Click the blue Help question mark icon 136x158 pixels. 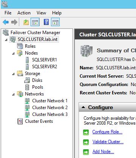point(46,22)
